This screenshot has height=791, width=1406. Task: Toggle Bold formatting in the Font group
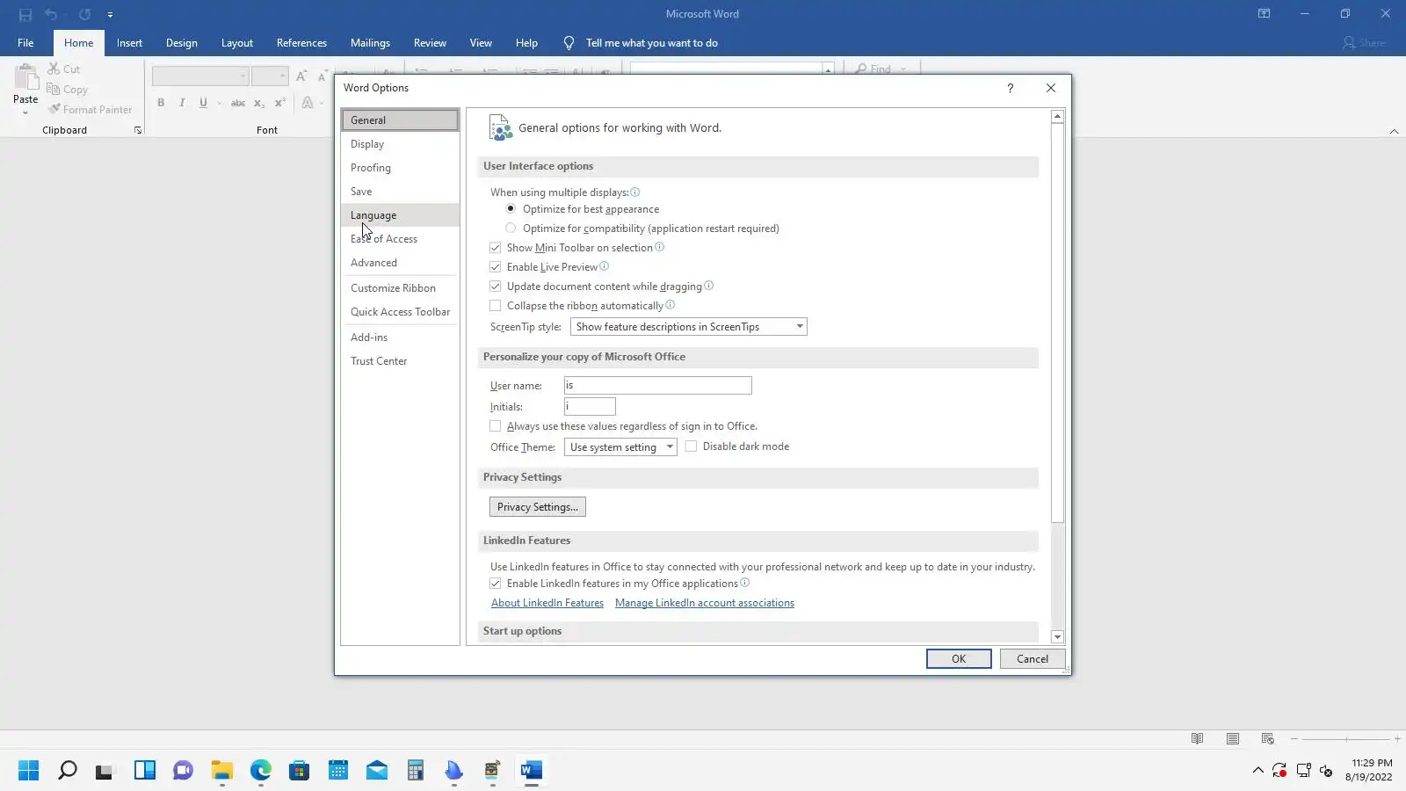[x=161, y=103]
